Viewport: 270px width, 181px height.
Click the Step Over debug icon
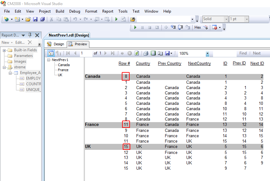tap(180, 27)
